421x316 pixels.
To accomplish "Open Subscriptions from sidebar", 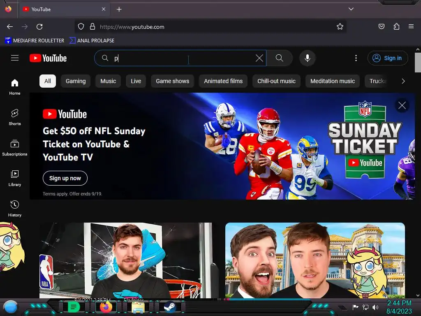I will tap(15, 148).
